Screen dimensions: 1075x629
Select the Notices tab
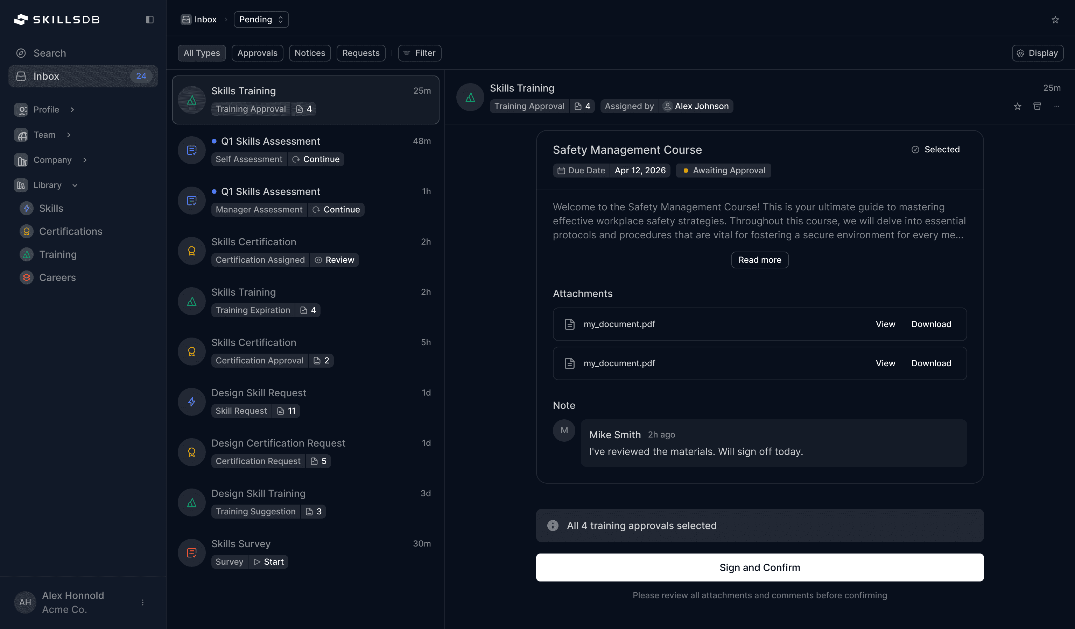pos(310,53)
